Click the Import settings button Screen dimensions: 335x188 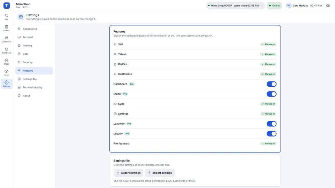(160, 173)
